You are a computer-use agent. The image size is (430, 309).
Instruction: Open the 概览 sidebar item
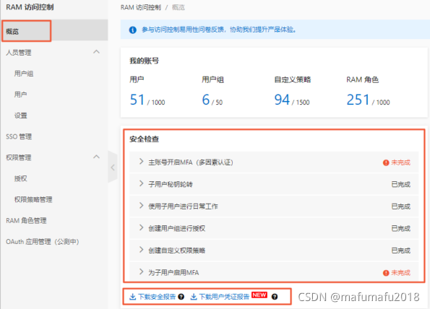pyautogui.click(x=54, y=30)
